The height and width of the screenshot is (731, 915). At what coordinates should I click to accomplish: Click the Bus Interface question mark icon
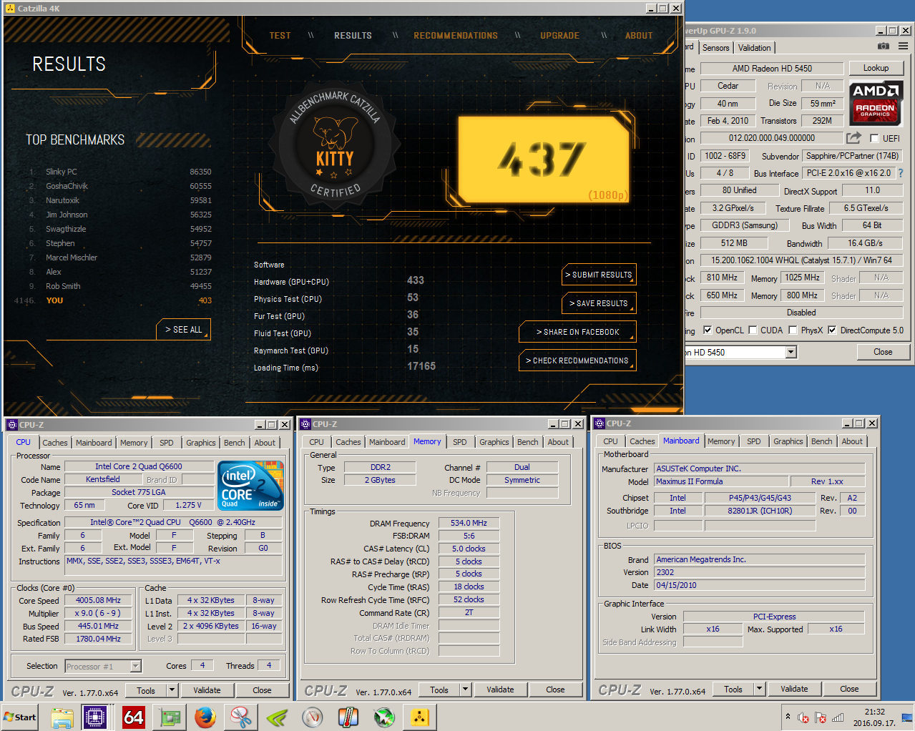click(x=901, y=173)
